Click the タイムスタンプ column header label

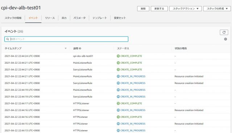[13, 48]
